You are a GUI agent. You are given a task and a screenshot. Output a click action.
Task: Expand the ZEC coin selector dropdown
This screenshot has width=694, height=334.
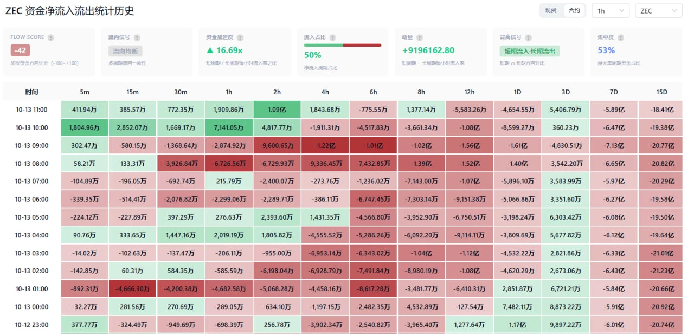(x=658, y=10)
